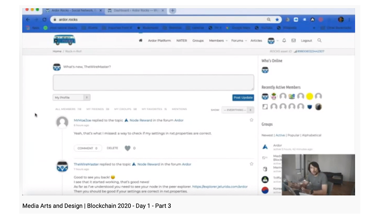This screenshot has width=384, height=216.
Task: Sort groups by Popular
Action: point(293,135)
